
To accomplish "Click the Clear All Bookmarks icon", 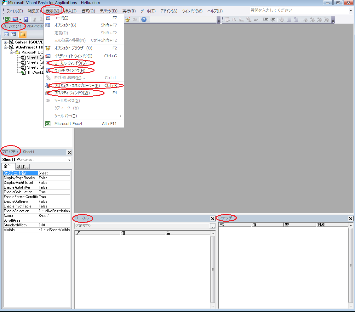I will 327,20.
